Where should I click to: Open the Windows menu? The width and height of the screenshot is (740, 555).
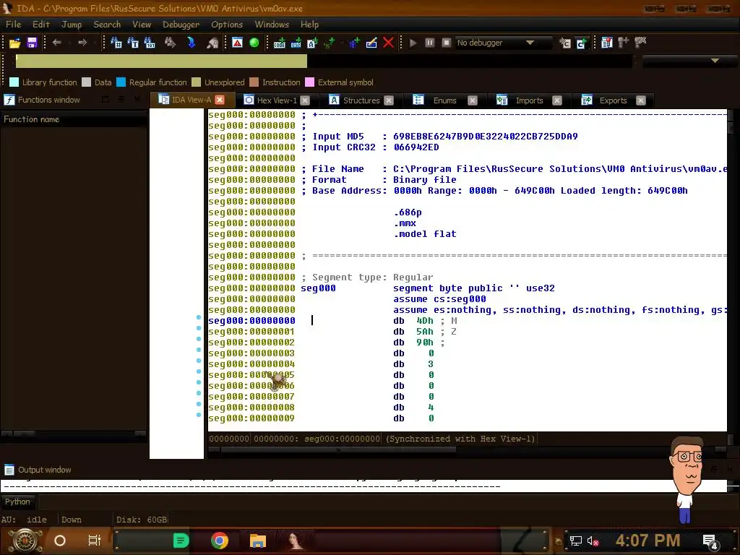tap(272, 25)
